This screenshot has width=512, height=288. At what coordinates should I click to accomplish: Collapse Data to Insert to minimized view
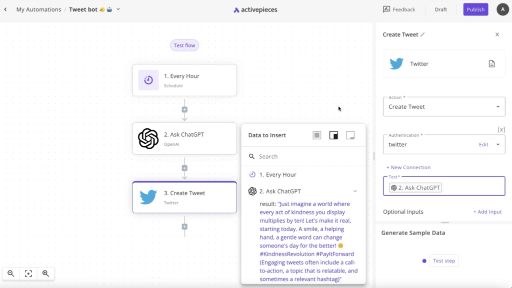(350, 135)
